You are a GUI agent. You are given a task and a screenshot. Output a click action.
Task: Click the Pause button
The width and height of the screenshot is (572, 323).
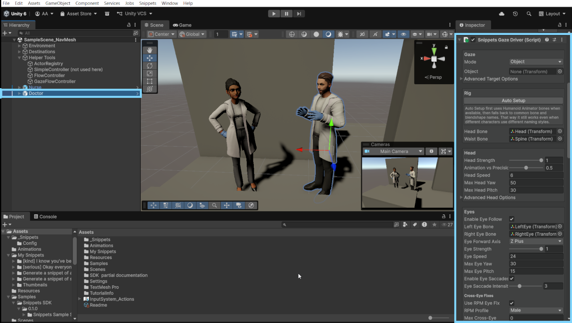[286, 14]
